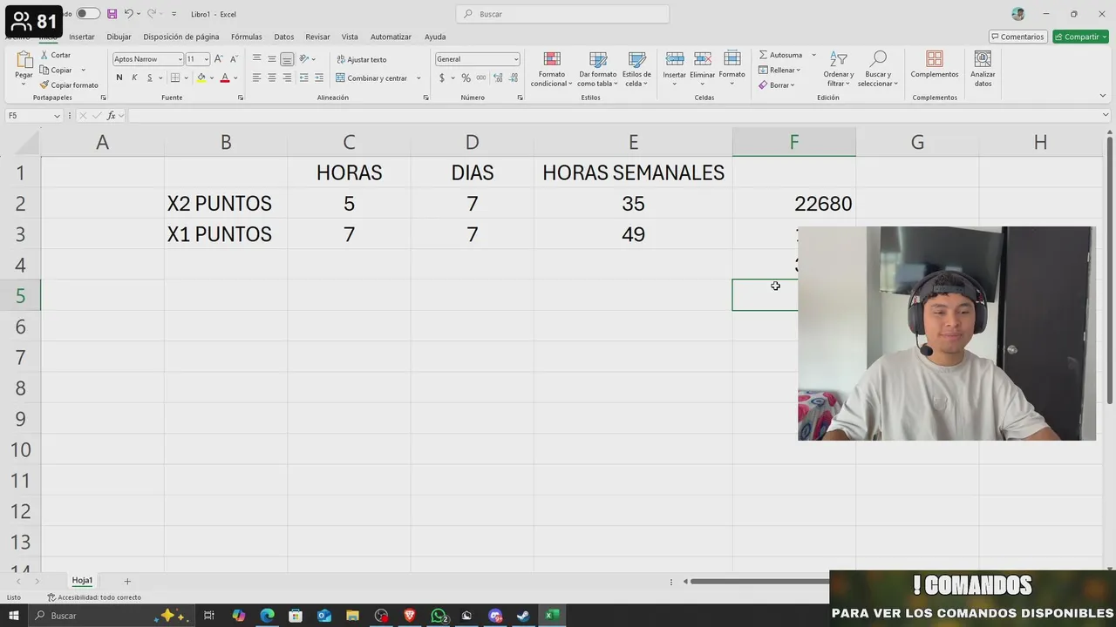Decrease decimal places
The height and width of the screenshot is (627, 1116).
(x=513, y=78)
